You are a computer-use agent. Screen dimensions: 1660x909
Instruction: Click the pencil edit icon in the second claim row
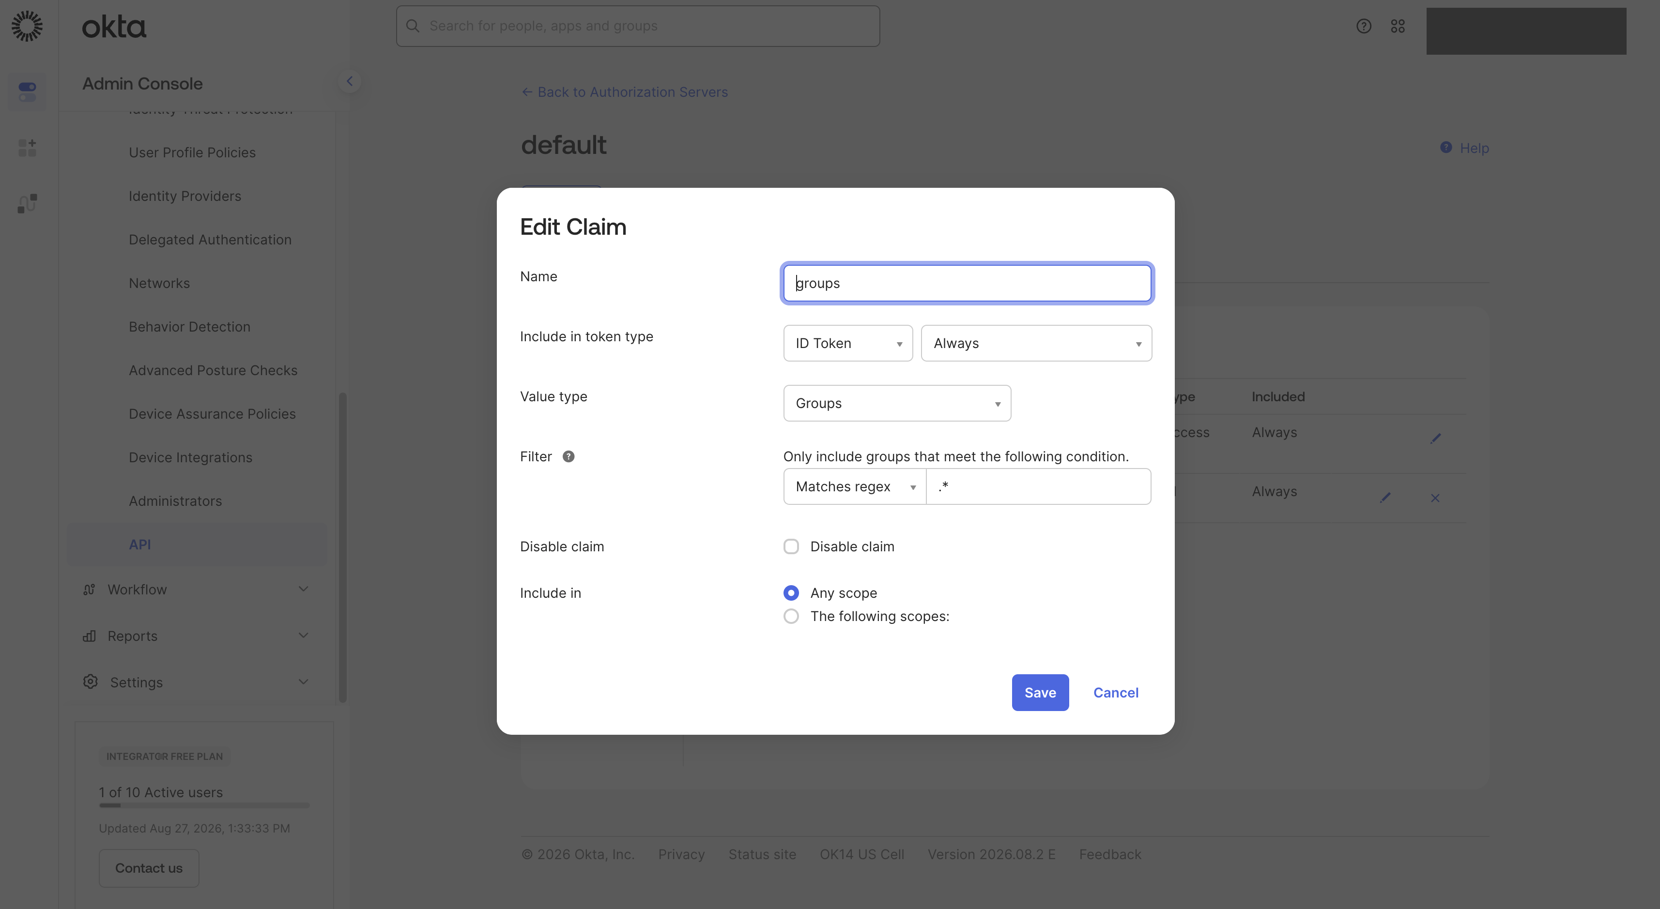coord(1385,498)
